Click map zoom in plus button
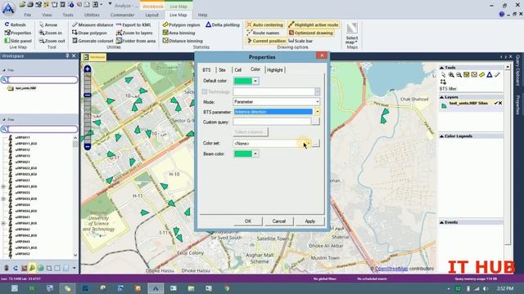Screen dimensions: 524x294 [88, 69]
